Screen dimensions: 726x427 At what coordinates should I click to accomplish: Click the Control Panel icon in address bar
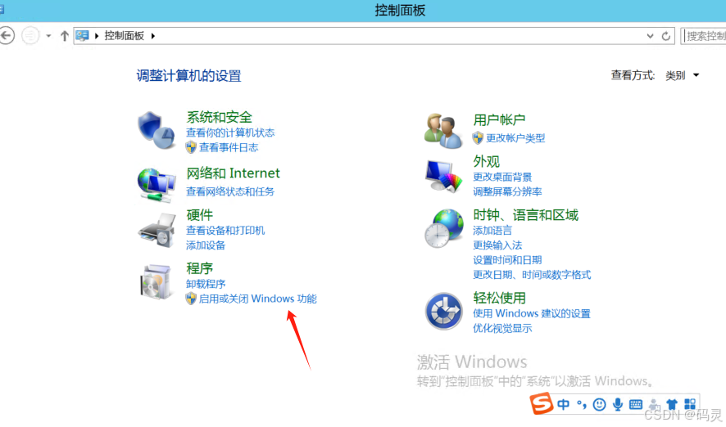[x=83, y=36]
